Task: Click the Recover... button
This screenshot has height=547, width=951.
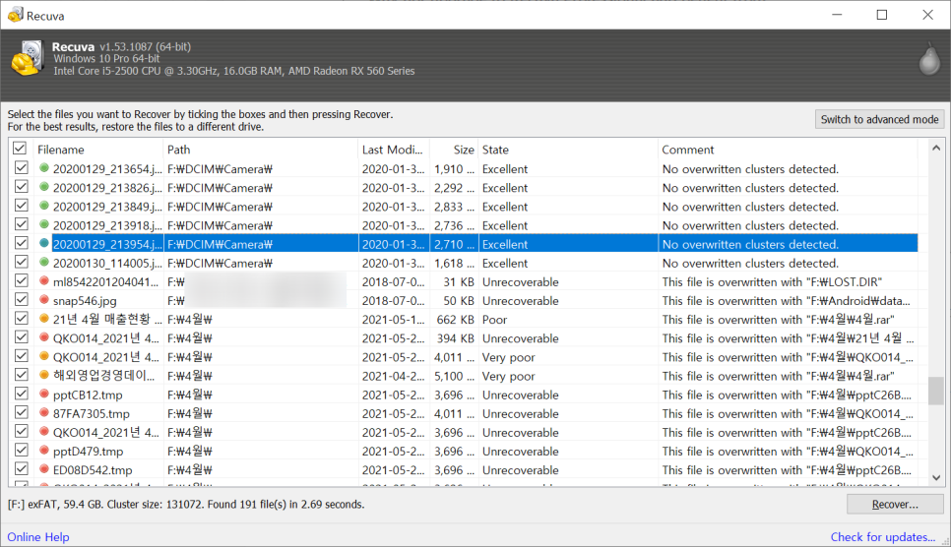Action: pyautogui.click(x=895, y=504)
